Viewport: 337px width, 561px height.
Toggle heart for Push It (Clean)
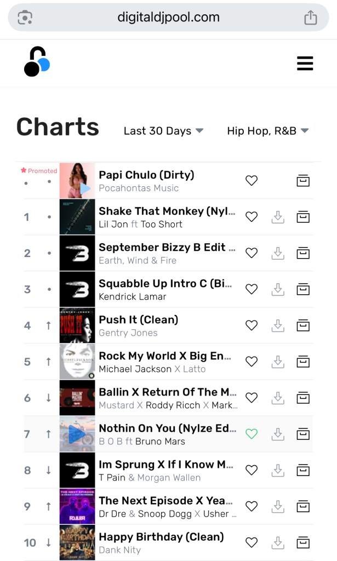251,325
